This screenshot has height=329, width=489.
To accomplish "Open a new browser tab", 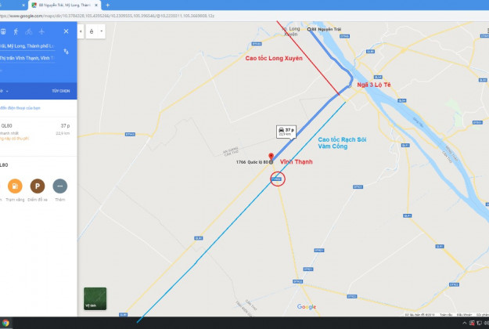I will click(108, 5).
